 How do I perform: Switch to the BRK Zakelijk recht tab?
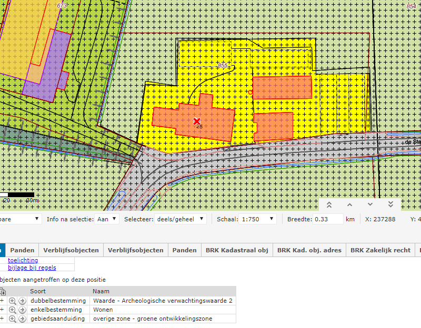[x=380, y=250]
